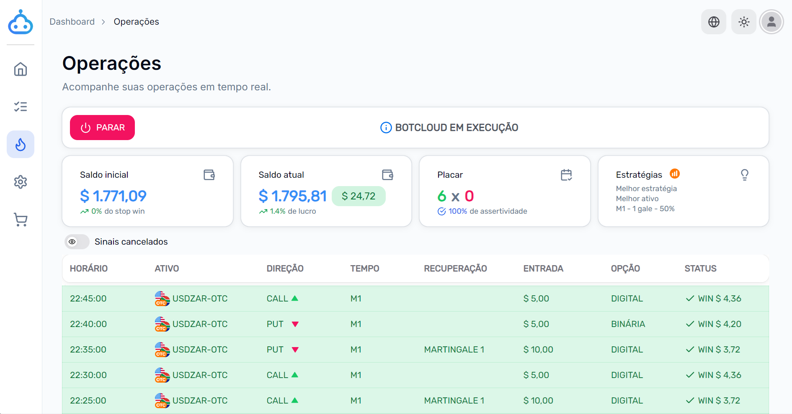The height and width of the screenshot is (414, 792).
Task: Toggle the Sinais cancelados switch
Action: coord(77,242)
